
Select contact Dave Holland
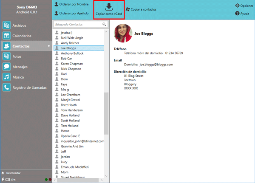click(79, 115)
